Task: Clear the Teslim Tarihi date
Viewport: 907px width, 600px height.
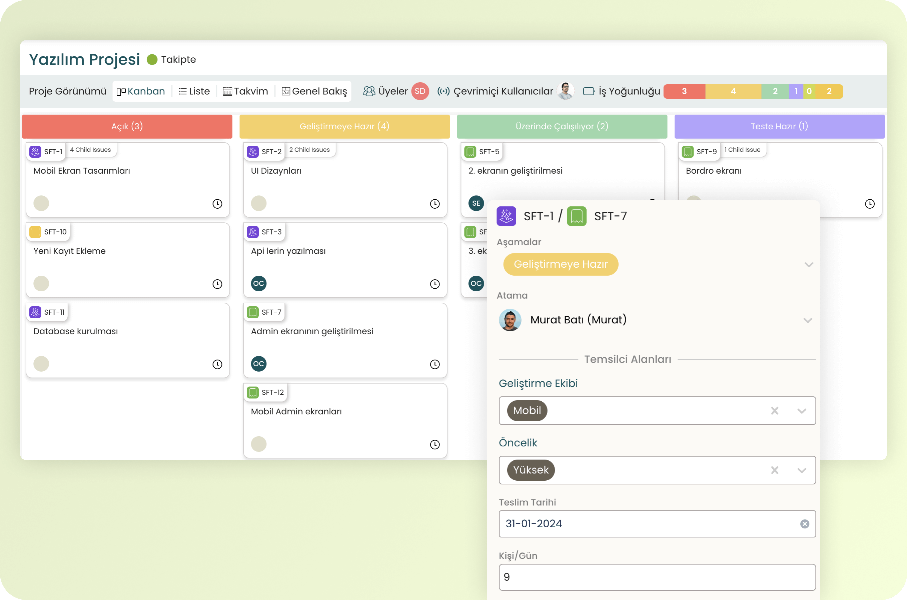Action: click(x=805, y=524)
